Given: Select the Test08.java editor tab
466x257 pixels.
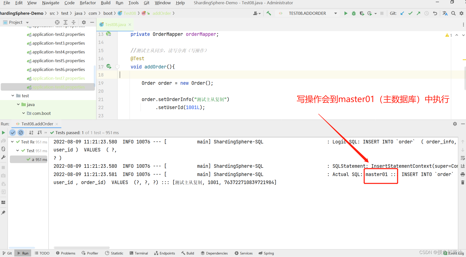Looking at the screenshot, I should pyautogui.click(x=115, y=25).
